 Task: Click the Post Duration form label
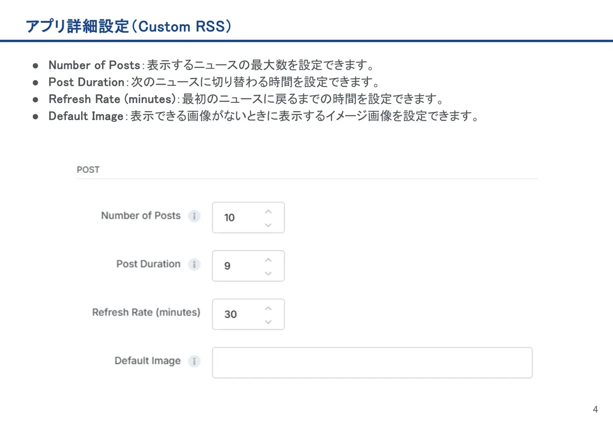(x=149, y=264)
